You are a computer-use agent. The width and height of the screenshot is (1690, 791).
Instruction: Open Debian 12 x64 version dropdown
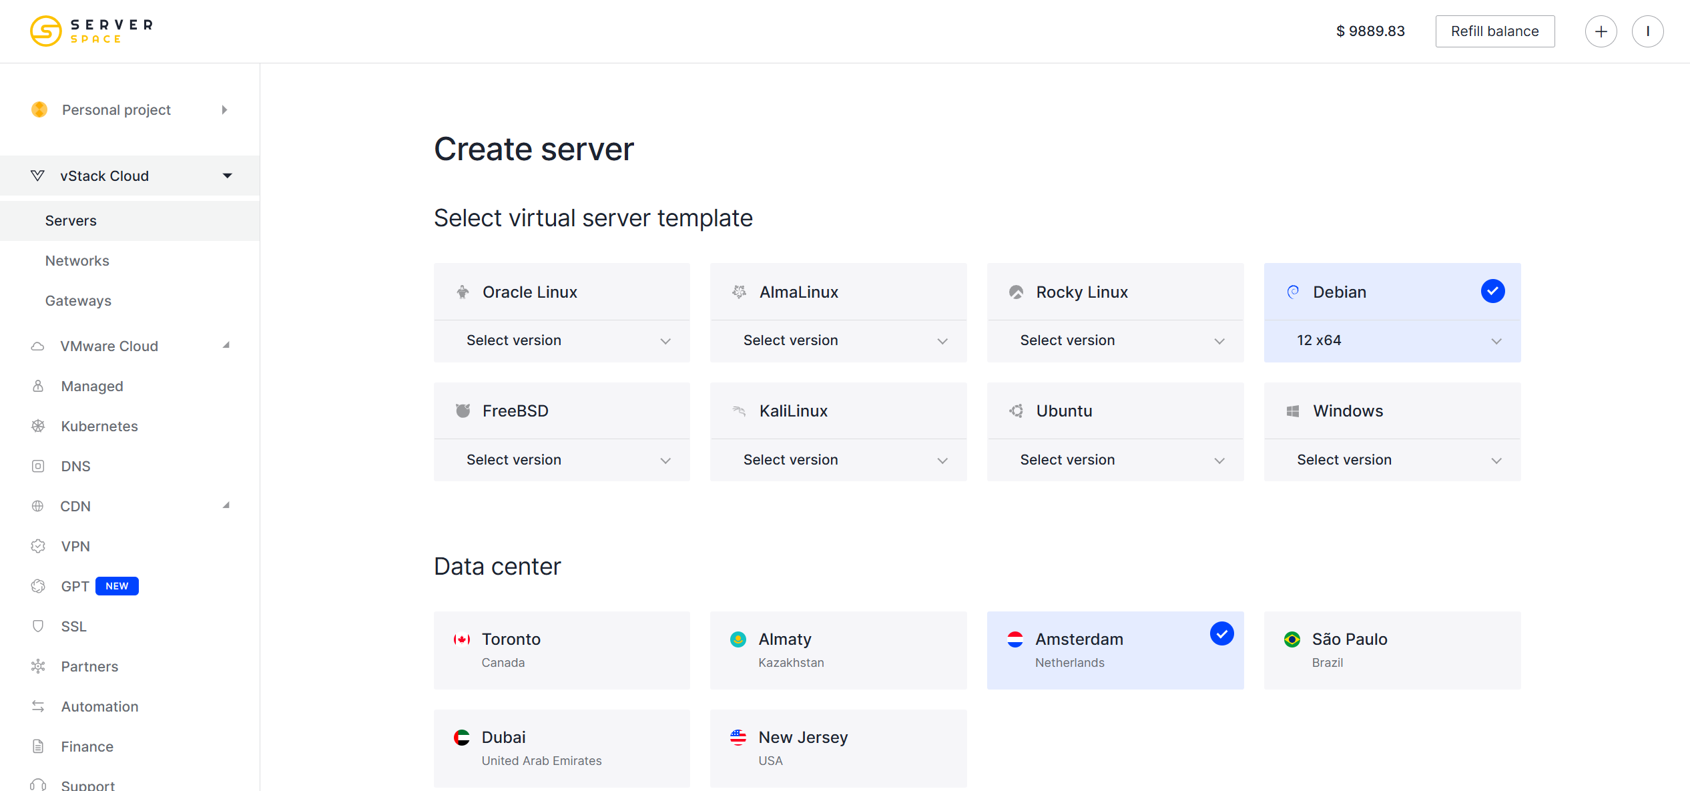tap(1392, 340)
